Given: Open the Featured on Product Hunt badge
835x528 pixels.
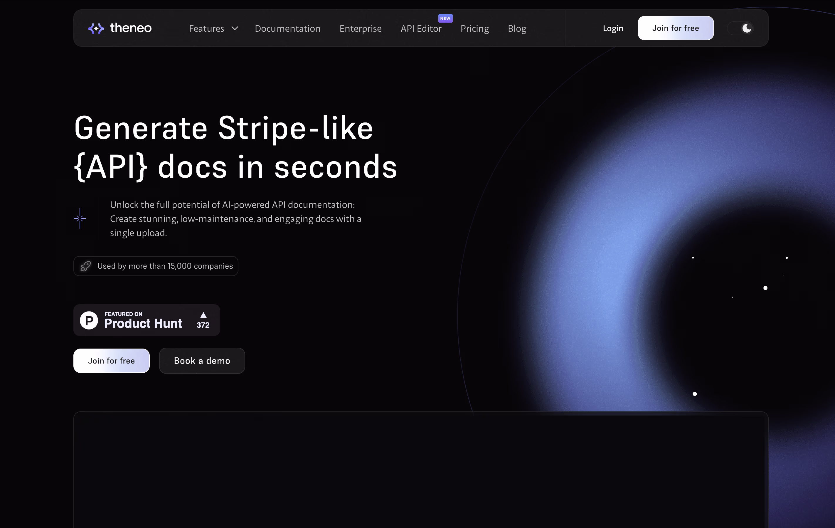Looking at the screenshot, I should point(147,320).
